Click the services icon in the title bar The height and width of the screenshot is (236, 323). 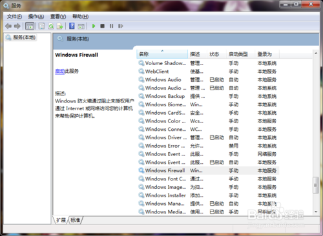6,6
